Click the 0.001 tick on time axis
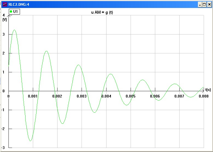This screenshot has width=213, height=152. [x=33, y=96]
